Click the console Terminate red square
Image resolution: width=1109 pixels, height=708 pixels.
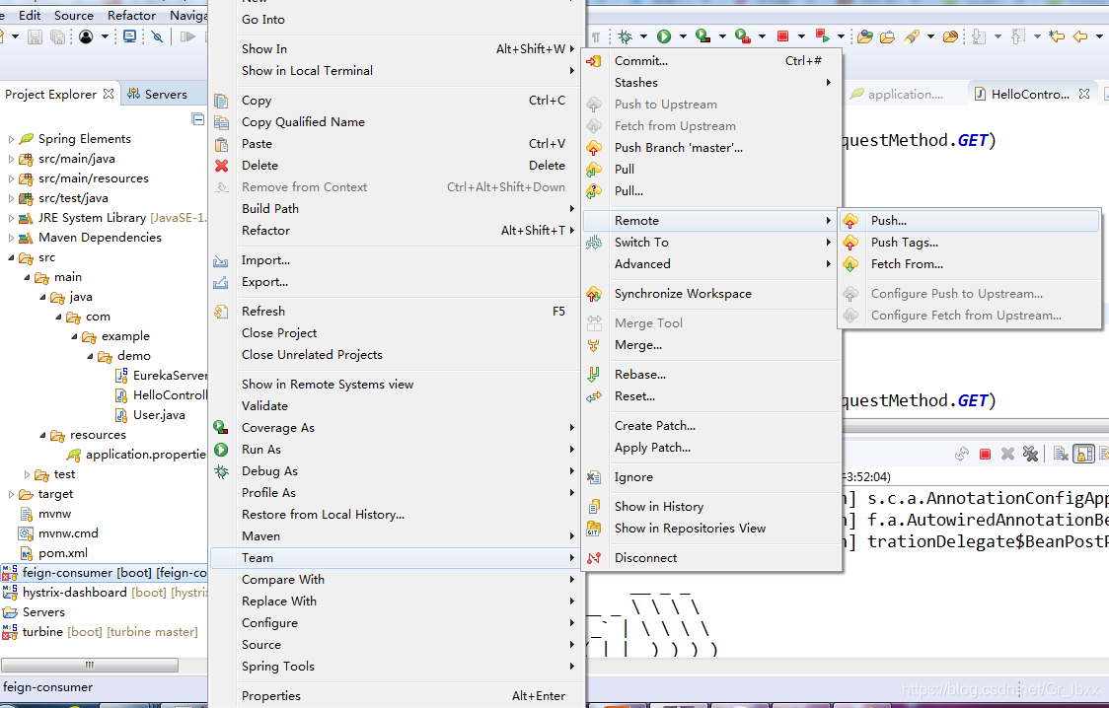985,455
